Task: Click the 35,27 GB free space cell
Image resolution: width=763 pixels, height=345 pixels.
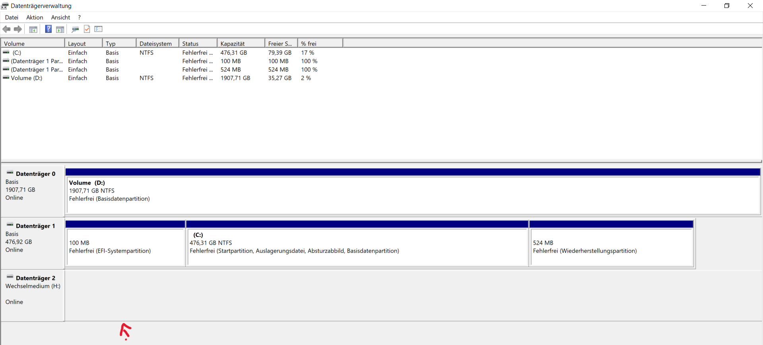Action: (280, 78)
